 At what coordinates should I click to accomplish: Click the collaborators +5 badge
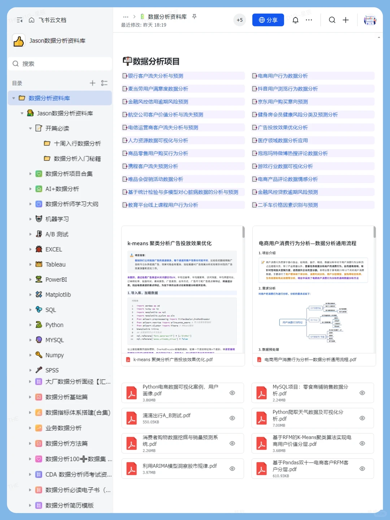(240, 20)
